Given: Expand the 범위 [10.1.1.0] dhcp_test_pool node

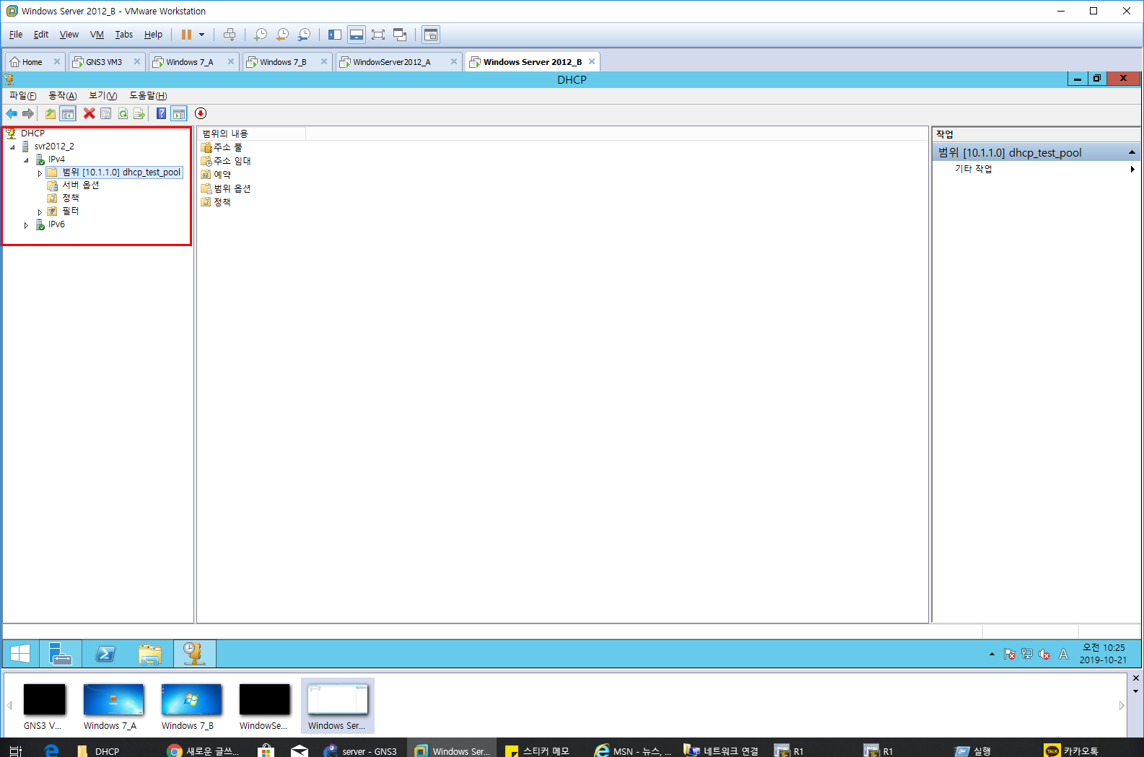Looking at the screenshot, I should pyautogui.click(x=40, y=172).
